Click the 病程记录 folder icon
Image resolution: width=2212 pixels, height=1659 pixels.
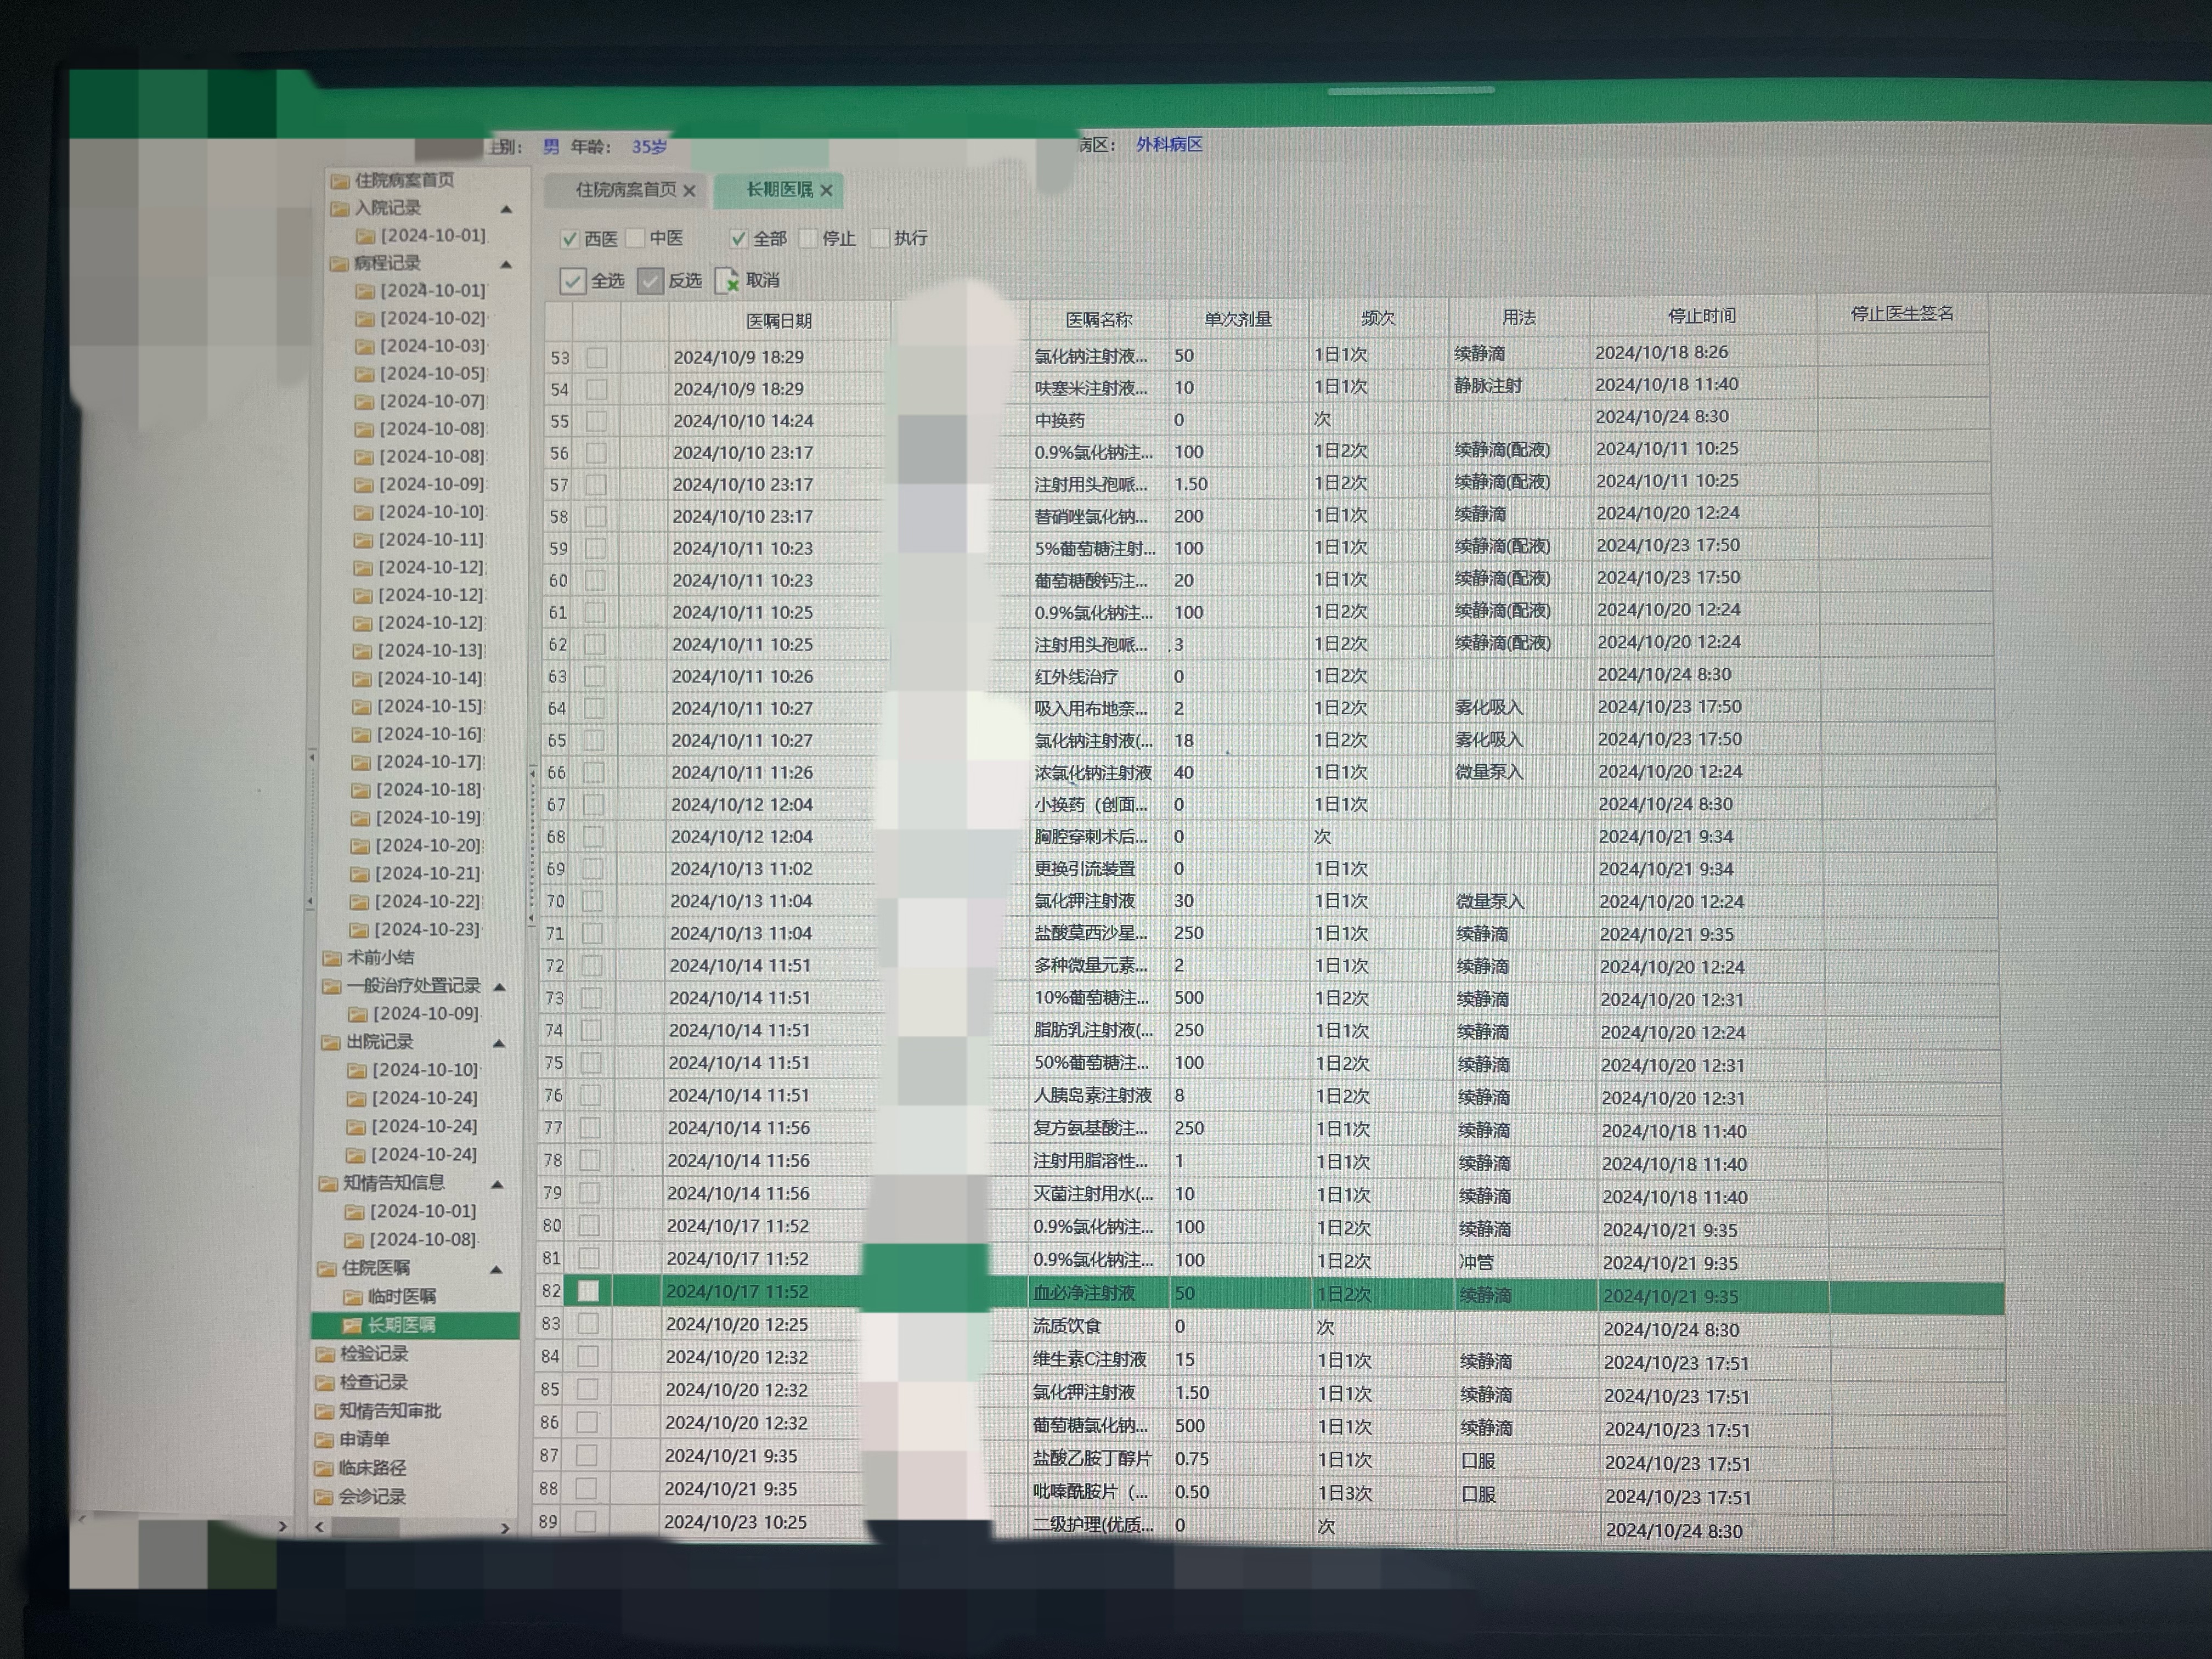[x=339, y=263]
